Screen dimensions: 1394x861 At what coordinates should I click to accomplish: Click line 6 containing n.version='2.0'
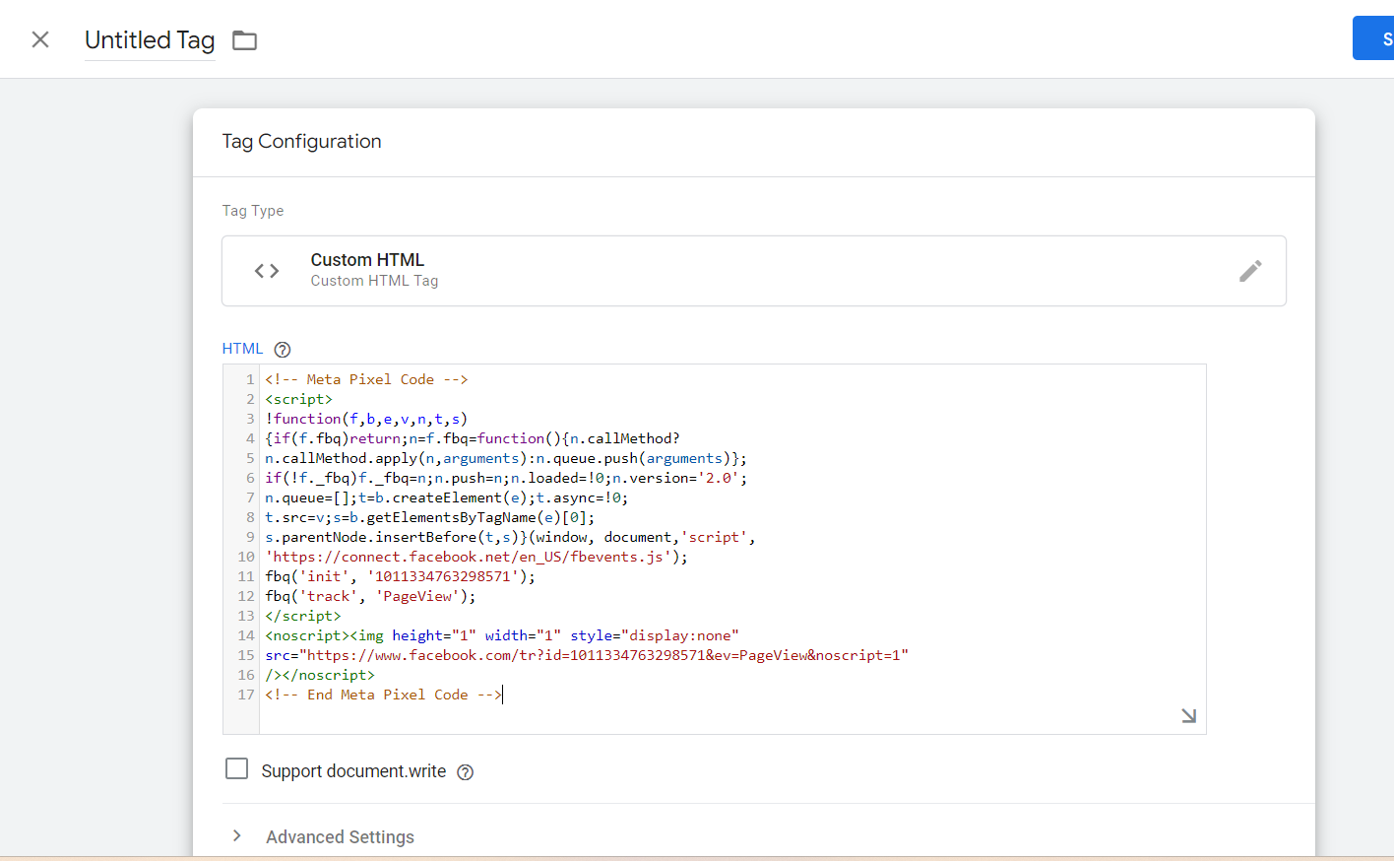click(506, 478)
